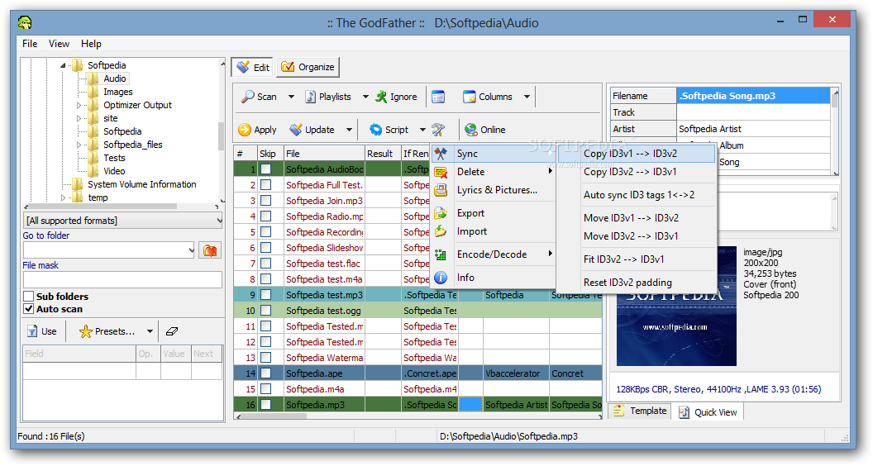Click inside the File mask input field
This screenshot has height=466, width=873.
pos(122,279)
